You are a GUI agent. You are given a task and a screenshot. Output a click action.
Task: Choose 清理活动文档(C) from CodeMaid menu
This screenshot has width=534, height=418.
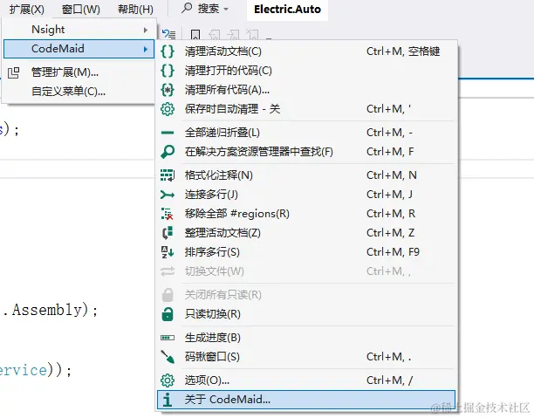[306, 51]
